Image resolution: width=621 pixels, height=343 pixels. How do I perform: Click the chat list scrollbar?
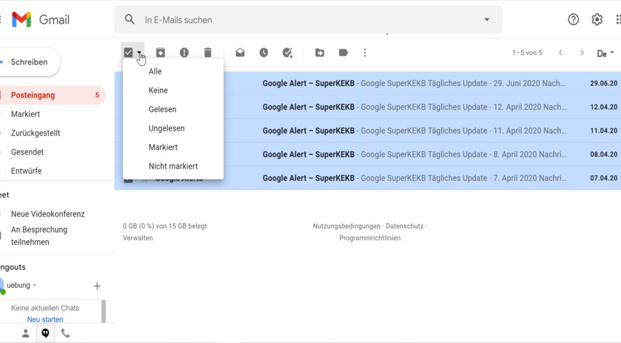point(104,312)
